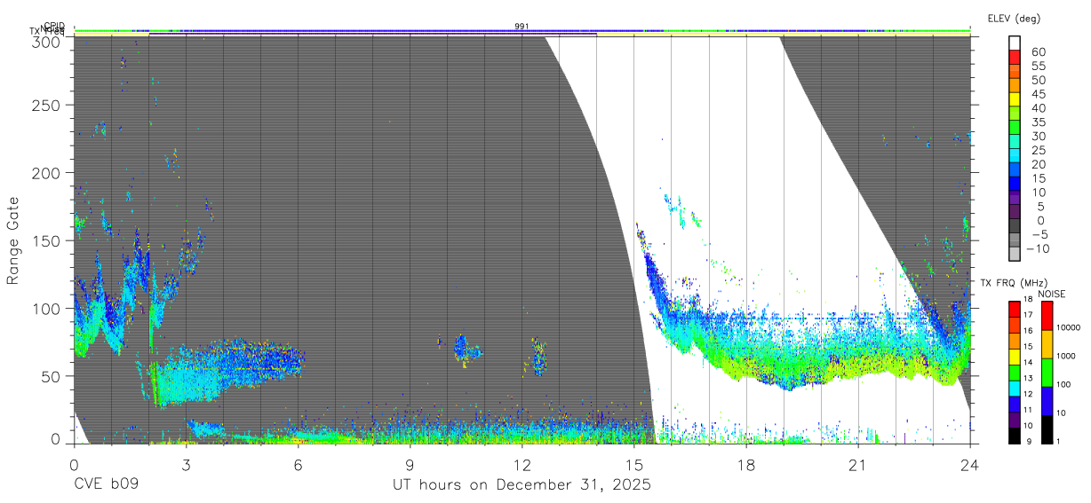Click the 12 tick on UT hours axis
Viewport: 1091px width, 503px height.
[x=522, y=463]
